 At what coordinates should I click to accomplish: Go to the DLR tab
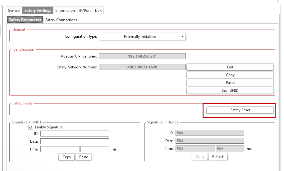[x=98, y=11]
